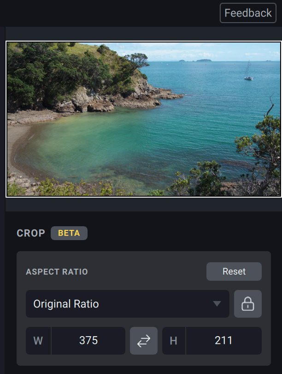The image size is (282, 374).
Task: Click the center of the beach photo
Action: pyautogui.click(x=143, y=119)
